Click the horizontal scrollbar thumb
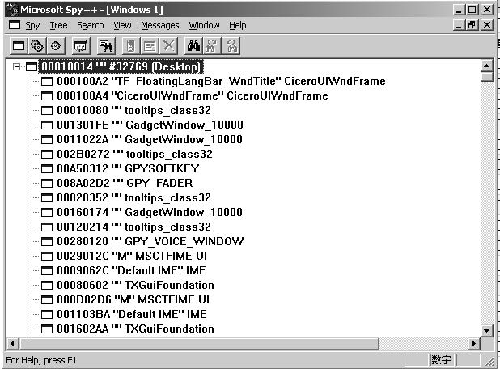The height and width of the screenshot is (369, 500). click(199, 343)
